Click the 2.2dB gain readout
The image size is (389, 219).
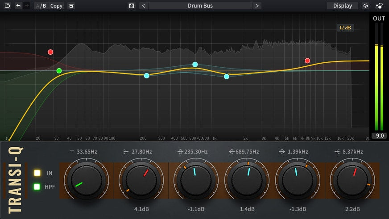click(352, 209)
